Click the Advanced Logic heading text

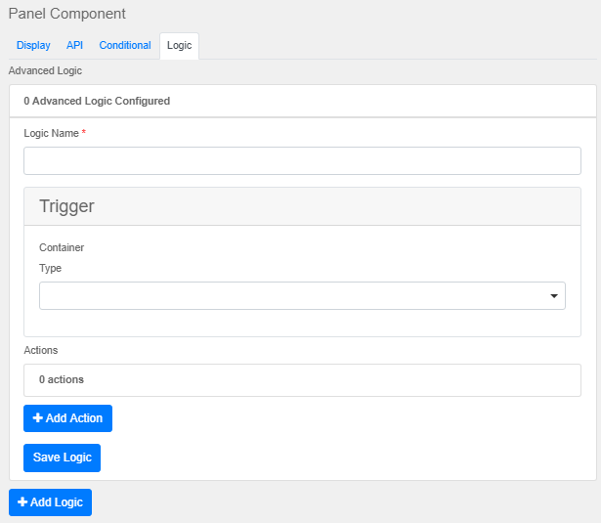(x=45, y=70)
